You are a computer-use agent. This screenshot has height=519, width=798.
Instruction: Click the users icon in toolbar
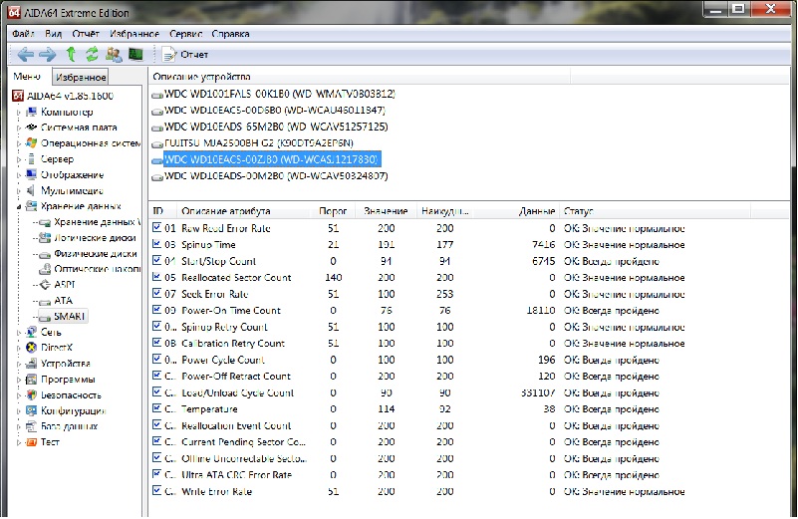tap(114, 54)
